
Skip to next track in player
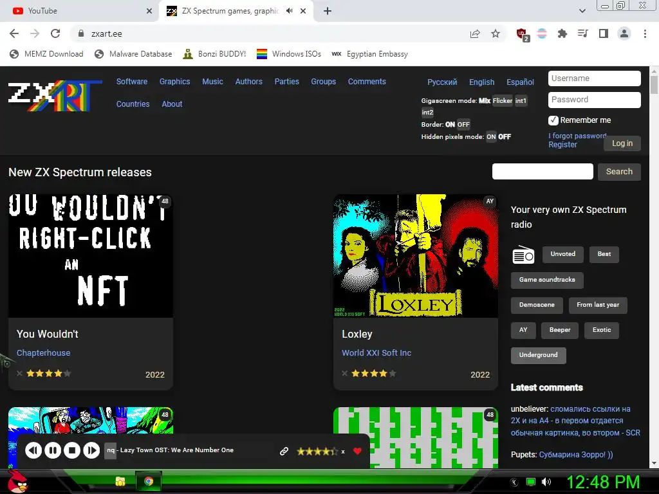coord(91,450)
